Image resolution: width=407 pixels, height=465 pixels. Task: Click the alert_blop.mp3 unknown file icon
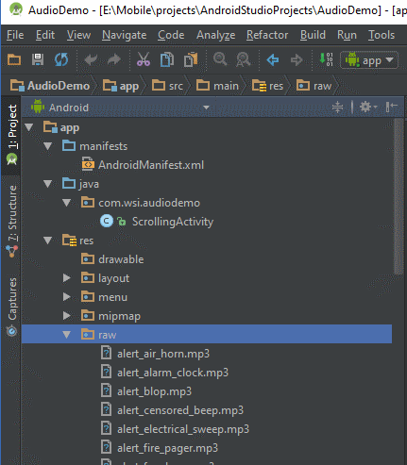point(107,390)
